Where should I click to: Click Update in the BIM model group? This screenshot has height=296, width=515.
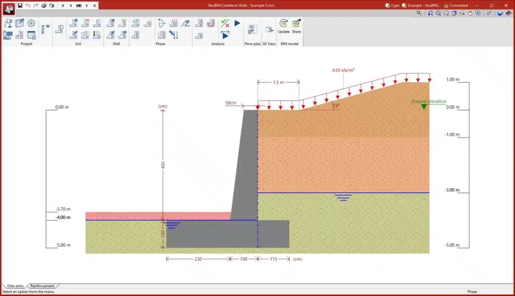coord(284,26)
